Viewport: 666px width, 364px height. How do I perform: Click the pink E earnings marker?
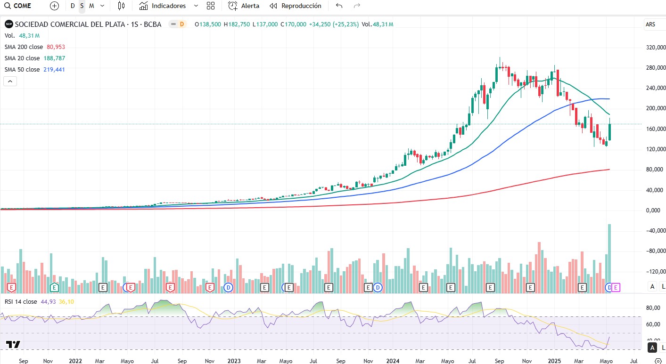616,287
